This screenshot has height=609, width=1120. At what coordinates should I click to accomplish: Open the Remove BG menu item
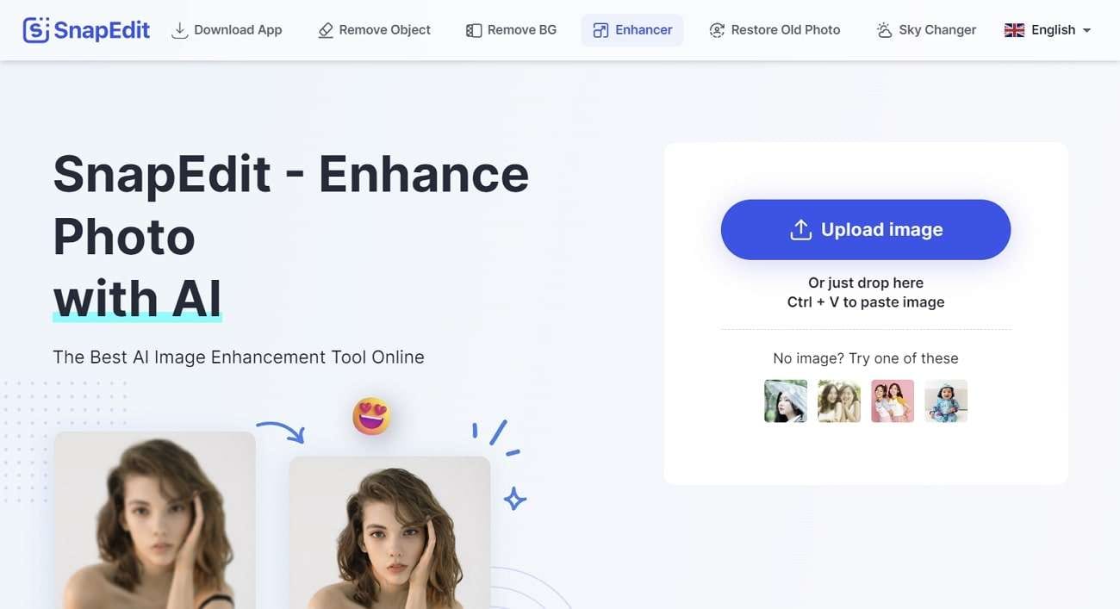coord(511,30)
